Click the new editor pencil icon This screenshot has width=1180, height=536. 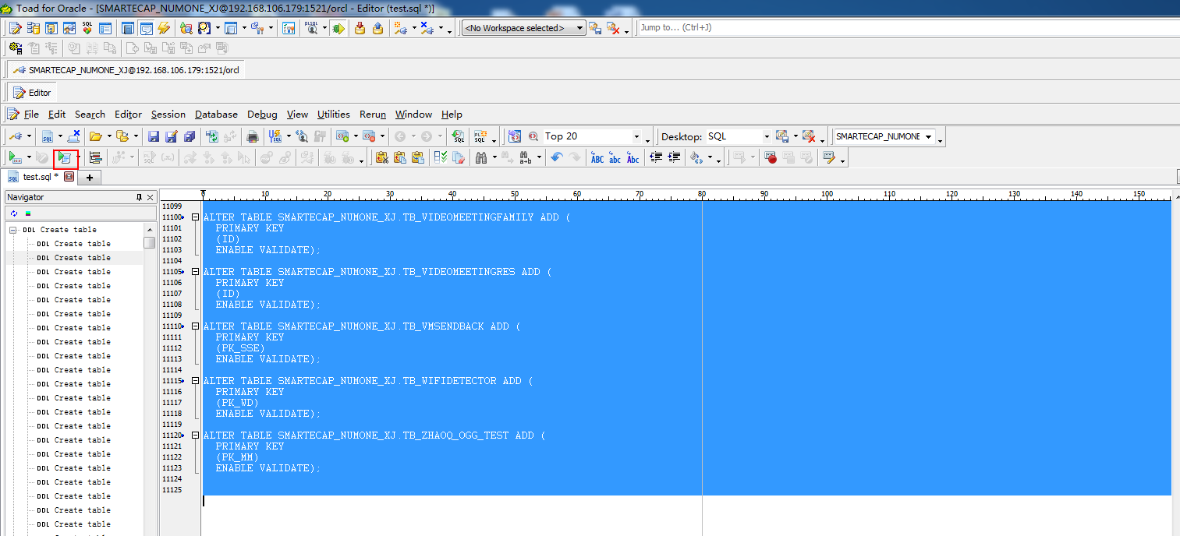[x=15, y=28]
